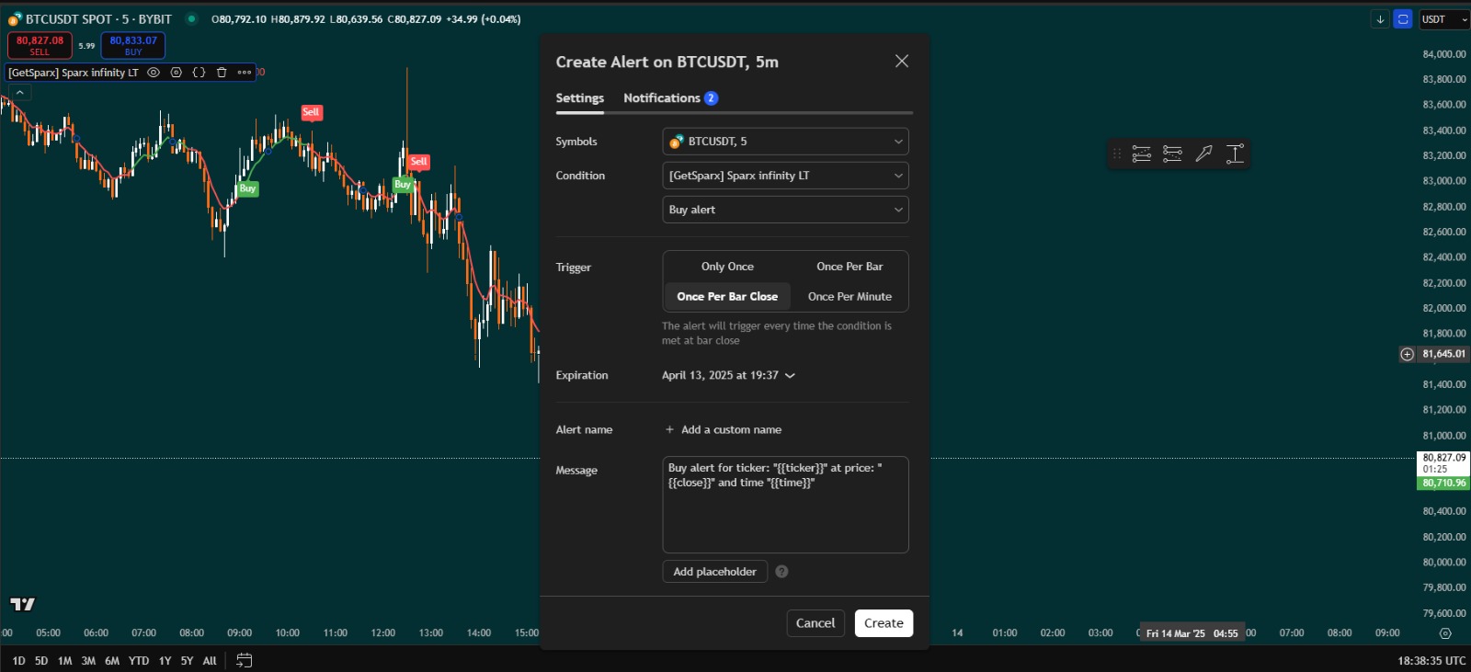Image resolution: width=1471 pixels, height=672 pixels.
Task: Choose Once Per Minute trigger option
Action: (850, 297)
